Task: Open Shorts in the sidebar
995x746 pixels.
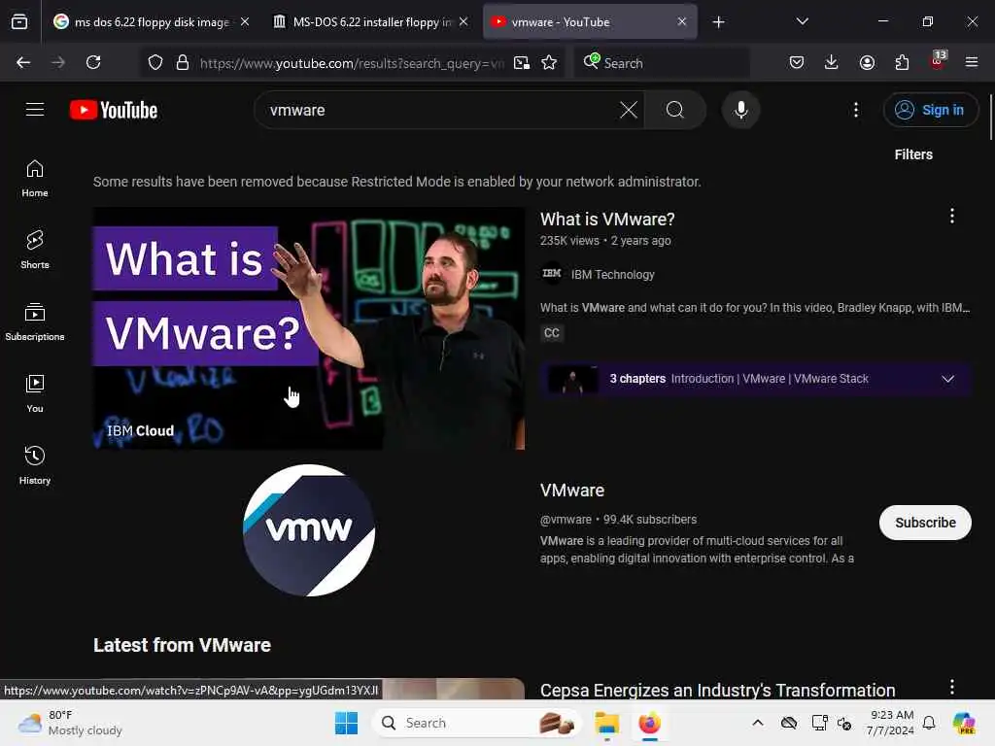Action: tap(35, 250)
